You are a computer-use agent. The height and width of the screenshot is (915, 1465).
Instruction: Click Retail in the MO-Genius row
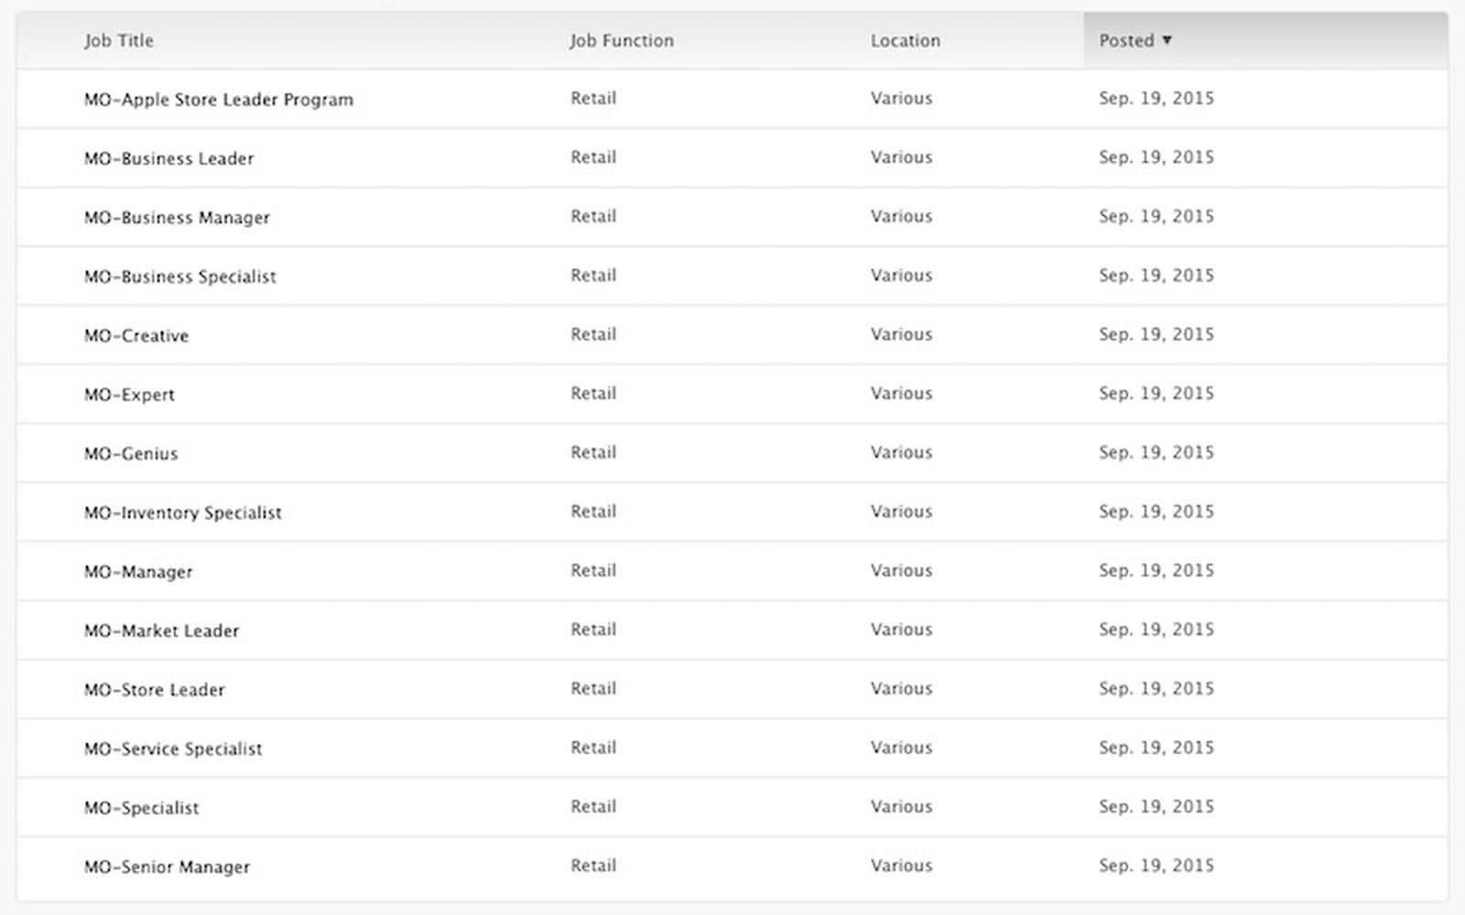(593, 452)
